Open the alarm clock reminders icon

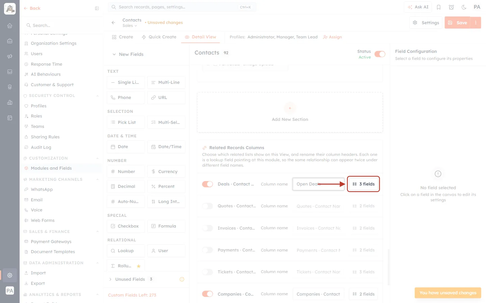(451, 7)
